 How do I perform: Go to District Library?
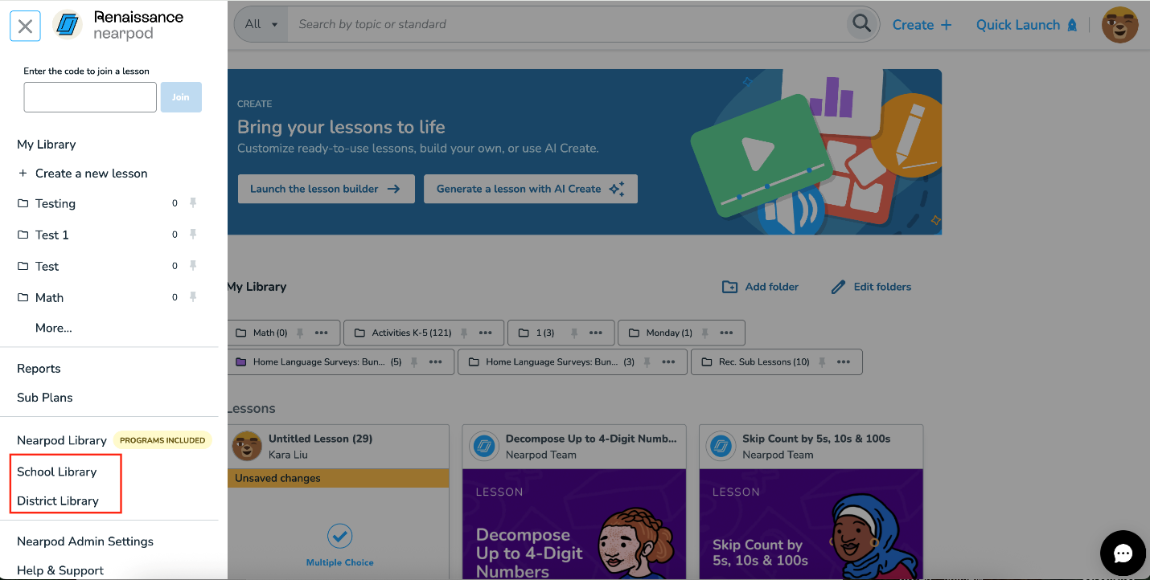(x=58, y=500)
